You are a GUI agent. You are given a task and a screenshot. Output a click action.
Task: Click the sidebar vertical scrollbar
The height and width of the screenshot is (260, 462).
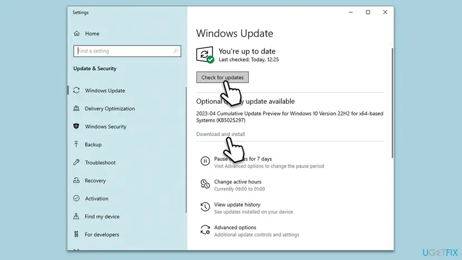[186, 150]
